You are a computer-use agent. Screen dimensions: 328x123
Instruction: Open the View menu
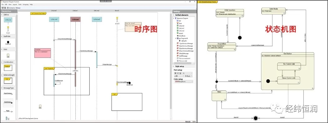click(10, 4)
